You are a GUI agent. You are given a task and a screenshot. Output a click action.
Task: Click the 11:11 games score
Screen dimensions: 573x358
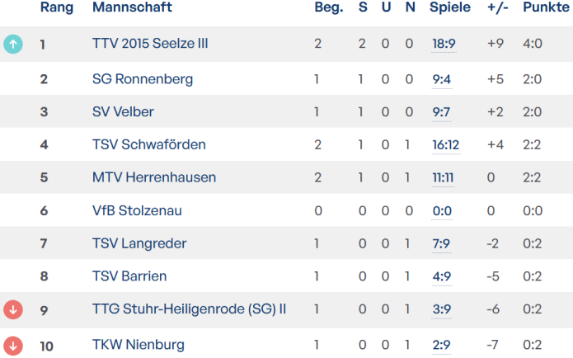click(444, 177)
